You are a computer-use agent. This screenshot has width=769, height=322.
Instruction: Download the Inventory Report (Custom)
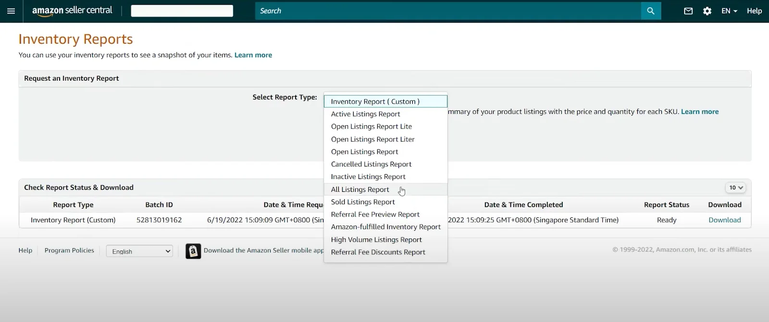(x=724, y=220)
